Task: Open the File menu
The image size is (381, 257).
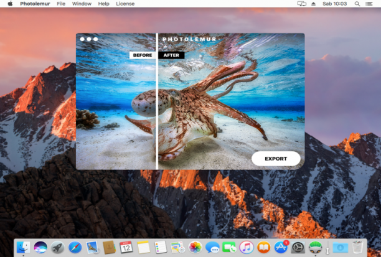Action: pos(61,4)
